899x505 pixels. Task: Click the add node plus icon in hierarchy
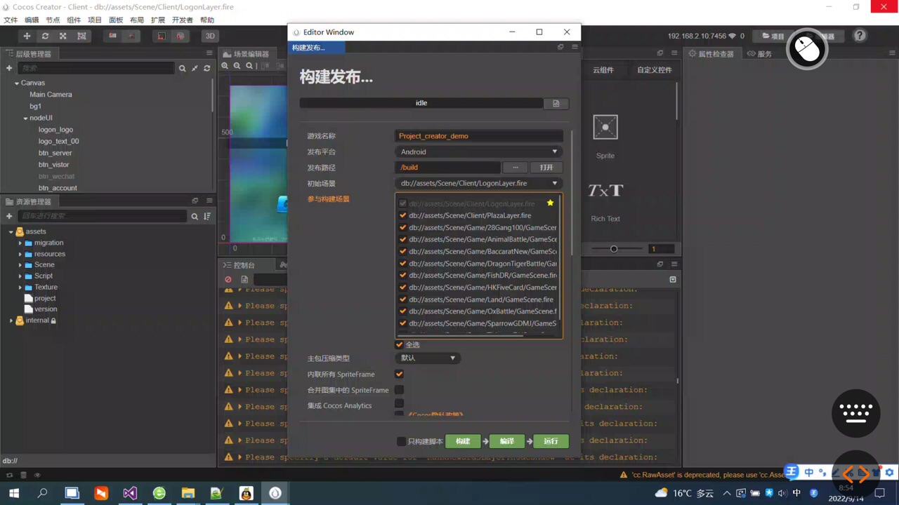(x=9, y=68)
